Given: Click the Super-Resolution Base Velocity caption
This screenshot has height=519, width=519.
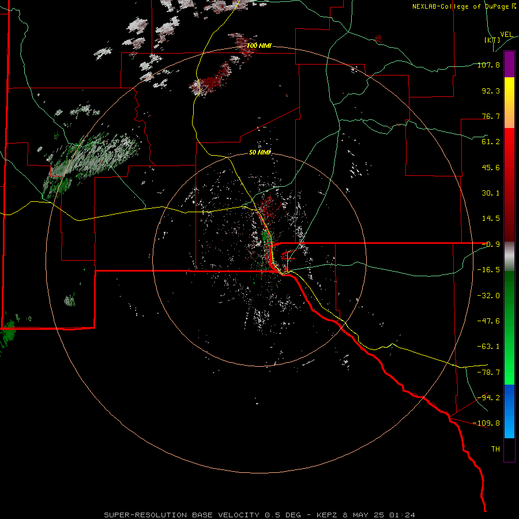Looking at the screenshot, I should (259, 515).
